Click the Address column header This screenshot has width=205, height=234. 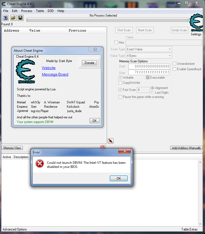(15, 30)
